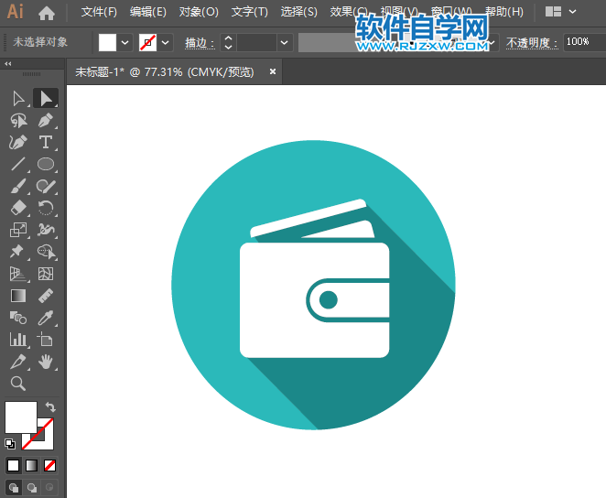The image size is (606, 498).
Task: Select the Eyedropper tool
Action: [x=46, y=318]
